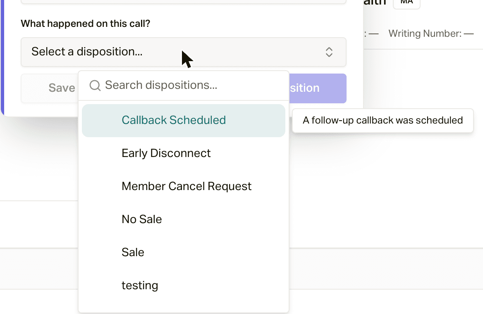Click the MA state badge
Viewport: 483px width, 314px height.
406,2
